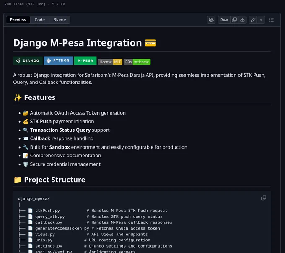This screenshot has height=253, width=285.
Task: Click the Features heading
Action: coord(40,97)
